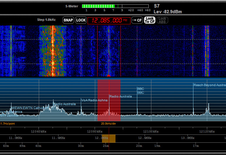Toggle Lock To CF button

[x=150, y=20]
